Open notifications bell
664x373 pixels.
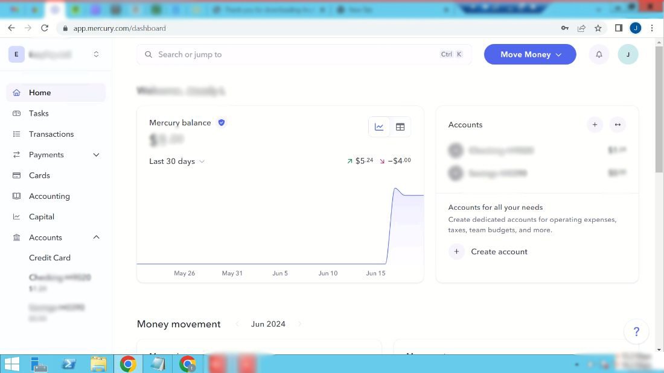(x=599, y=55)
